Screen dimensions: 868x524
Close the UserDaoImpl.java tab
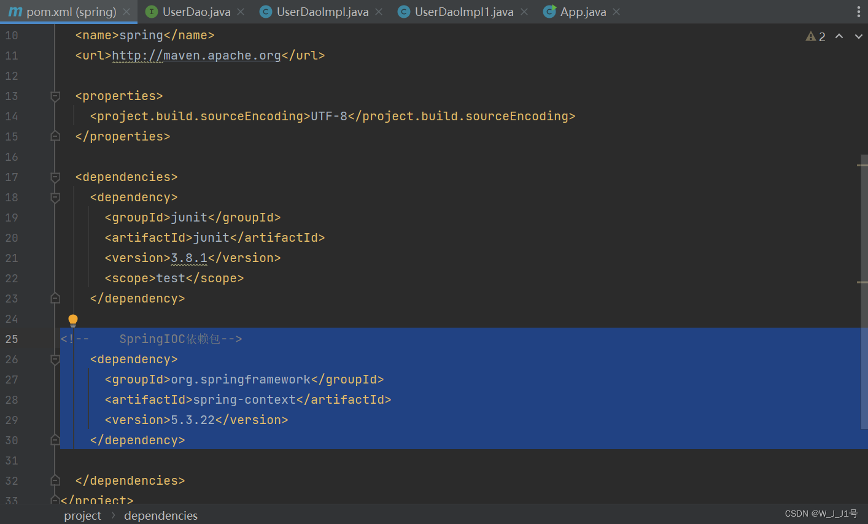pyautogui.click(x=379, y=12)
